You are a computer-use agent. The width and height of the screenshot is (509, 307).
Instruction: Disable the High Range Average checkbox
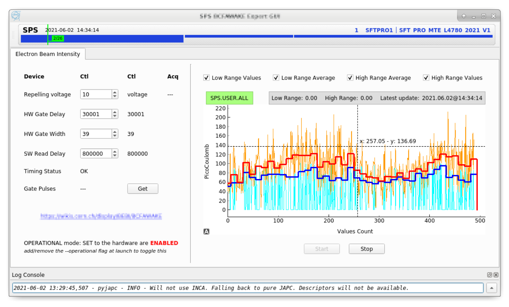pos(350,78)
